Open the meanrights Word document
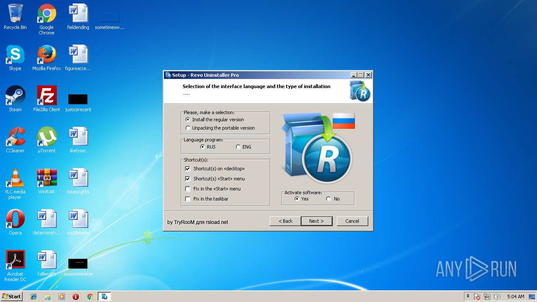Viewport: 537px width, 302px height. 78,181
